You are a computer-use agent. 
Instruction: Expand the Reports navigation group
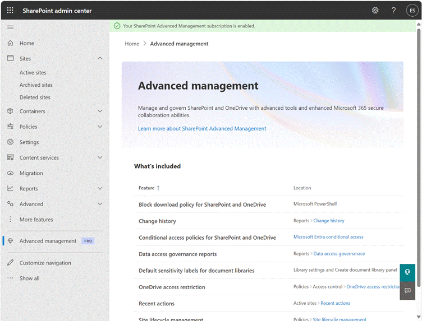pyautogui.click(x=100, y=189)
